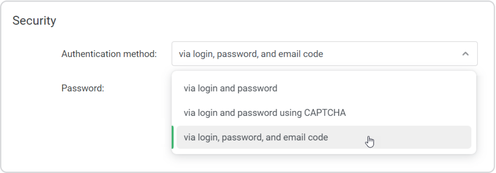
Task: Choose "via login and password using CAPTCHA"
Action: [x=324, y=112]
